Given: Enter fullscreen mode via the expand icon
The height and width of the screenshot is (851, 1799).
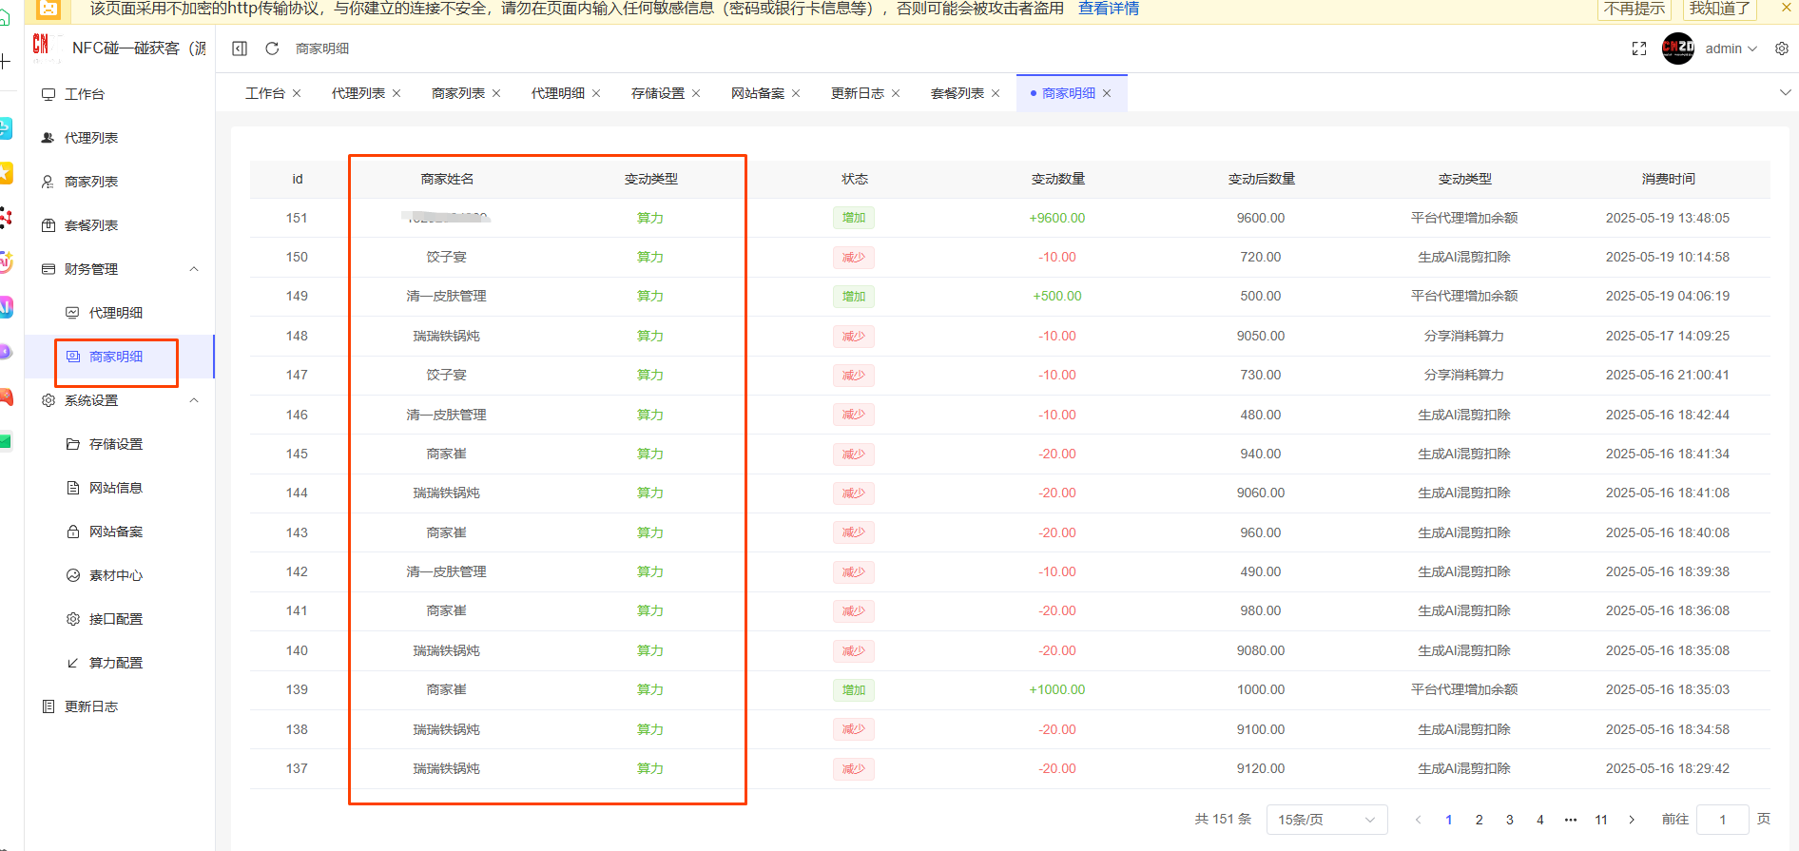Looking at the screenshot, I should [x=1639, y=48].
